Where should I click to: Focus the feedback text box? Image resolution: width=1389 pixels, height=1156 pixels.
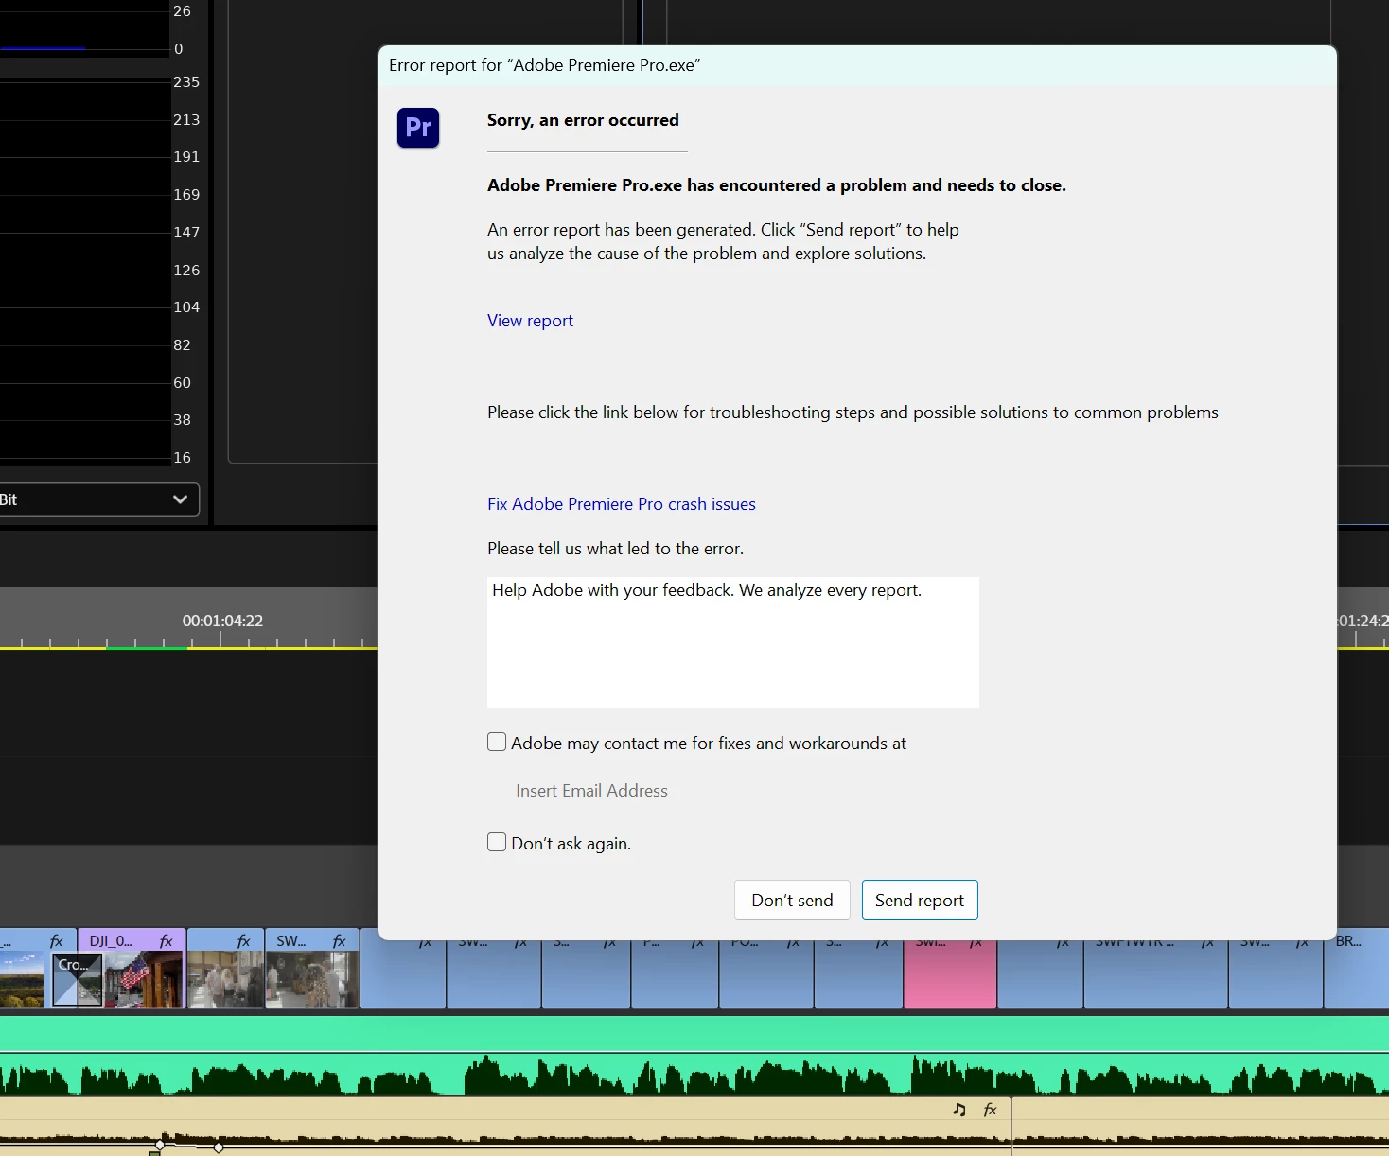(733, 642)
